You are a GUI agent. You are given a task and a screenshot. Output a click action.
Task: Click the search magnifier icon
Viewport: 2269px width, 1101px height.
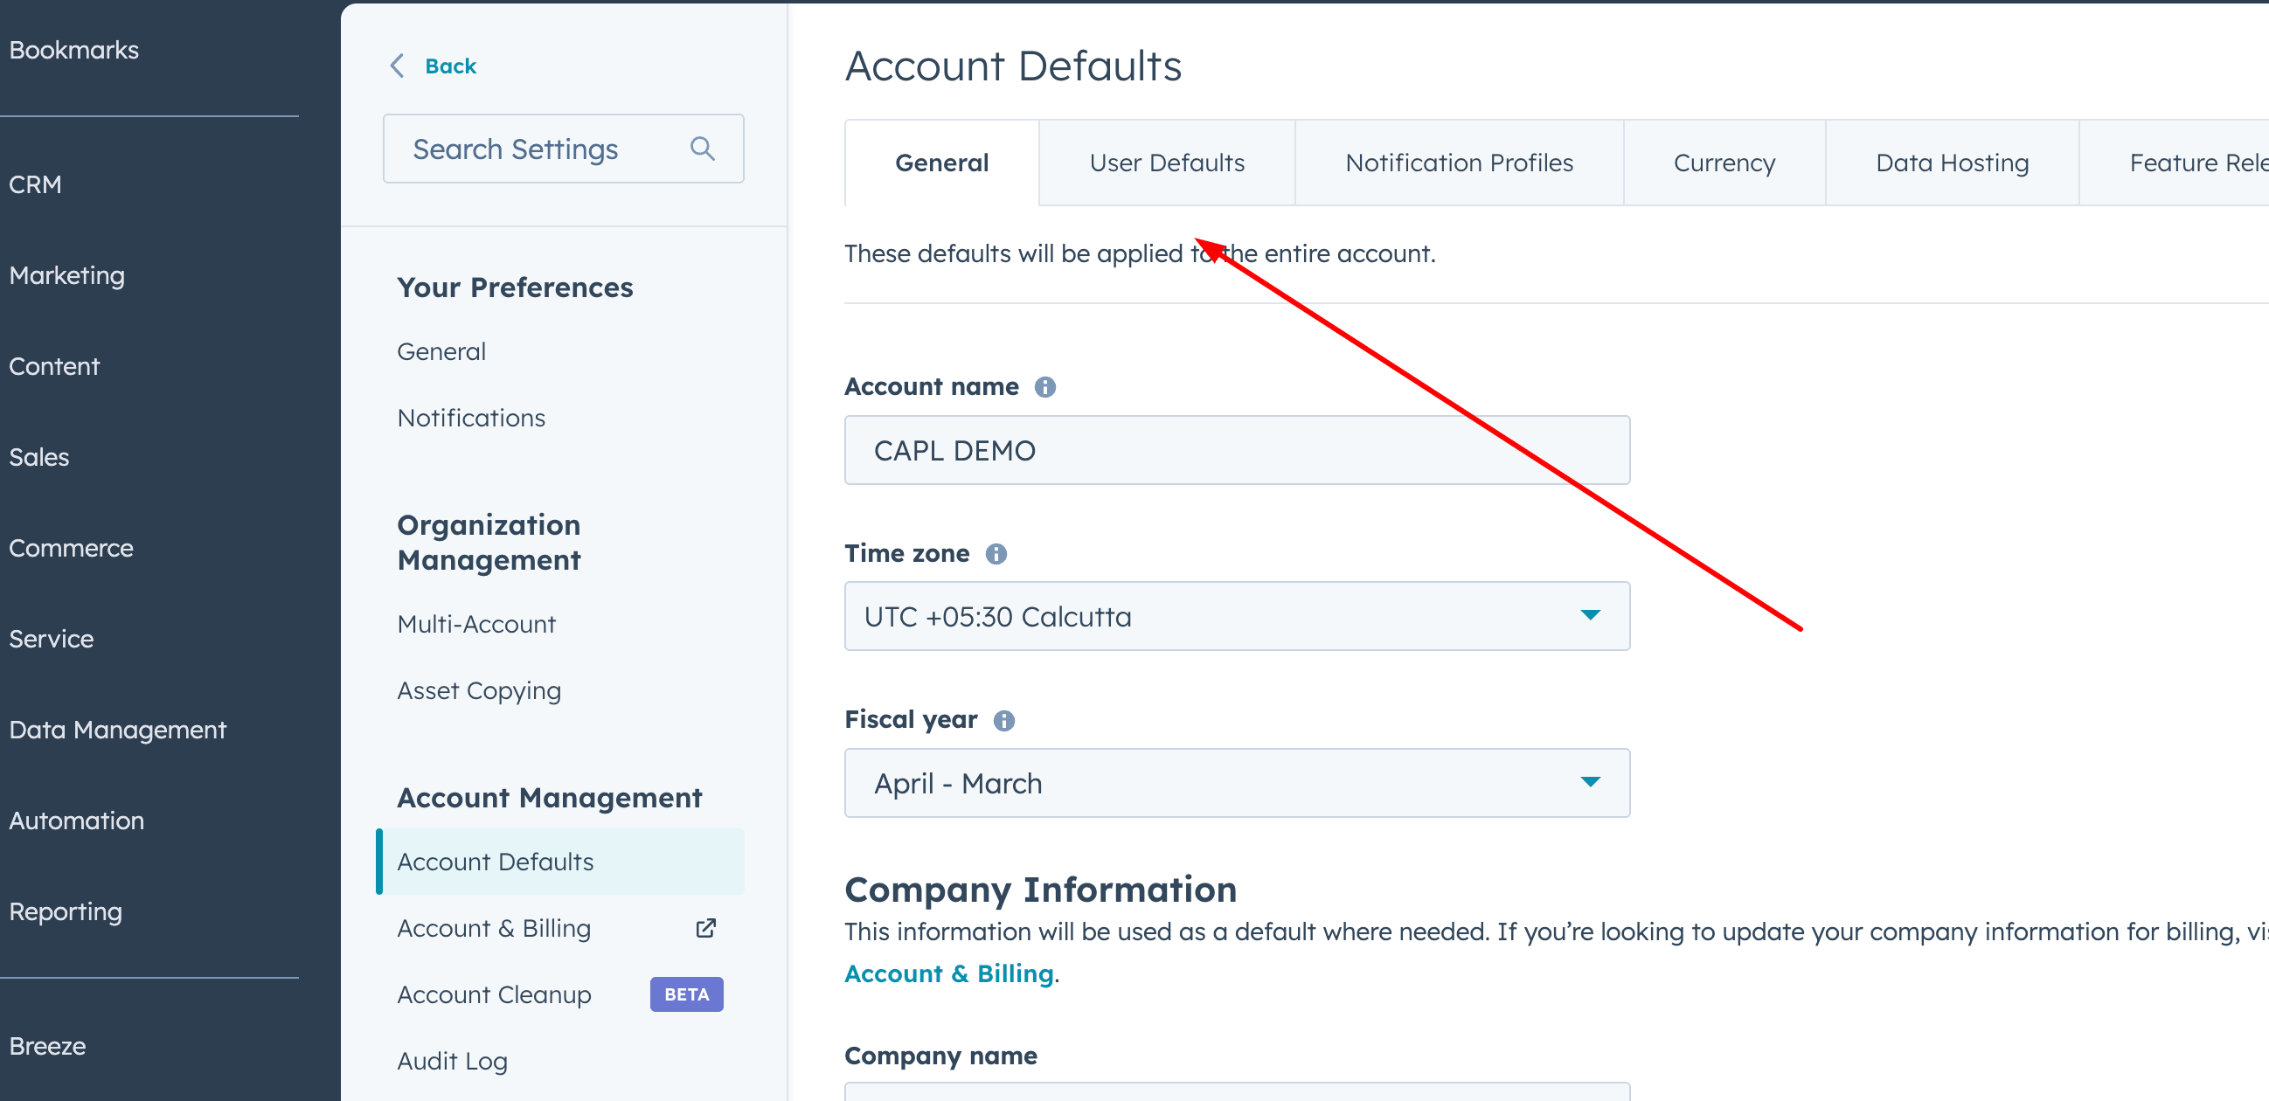point(702,148)
